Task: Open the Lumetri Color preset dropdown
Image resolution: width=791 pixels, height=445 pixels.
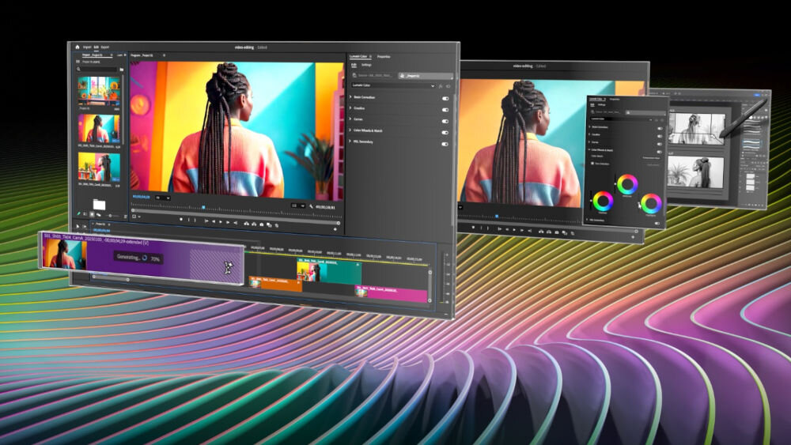Action: (x=432, y=85)
